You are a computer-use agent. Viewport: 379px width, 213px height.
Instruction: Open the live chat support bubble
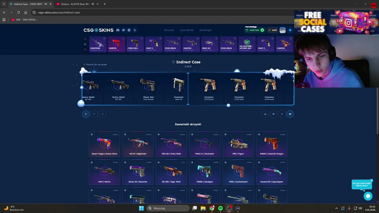pyautogui.click(x=368, y=196)
